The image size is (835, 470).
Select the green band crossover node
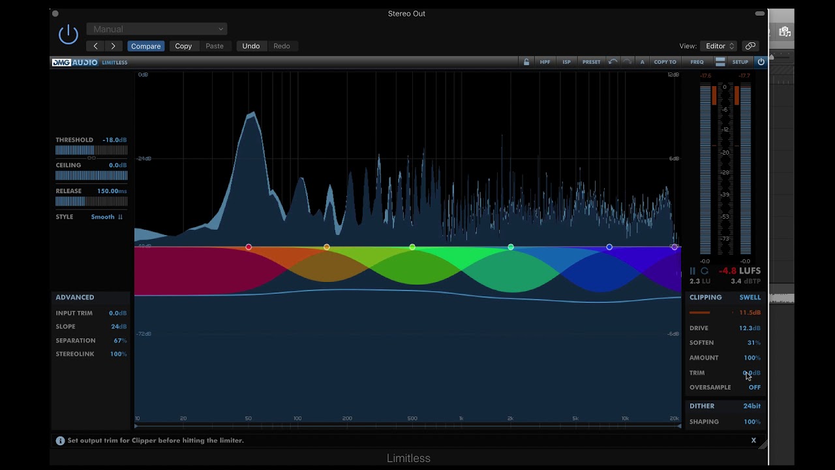[511, 247]
